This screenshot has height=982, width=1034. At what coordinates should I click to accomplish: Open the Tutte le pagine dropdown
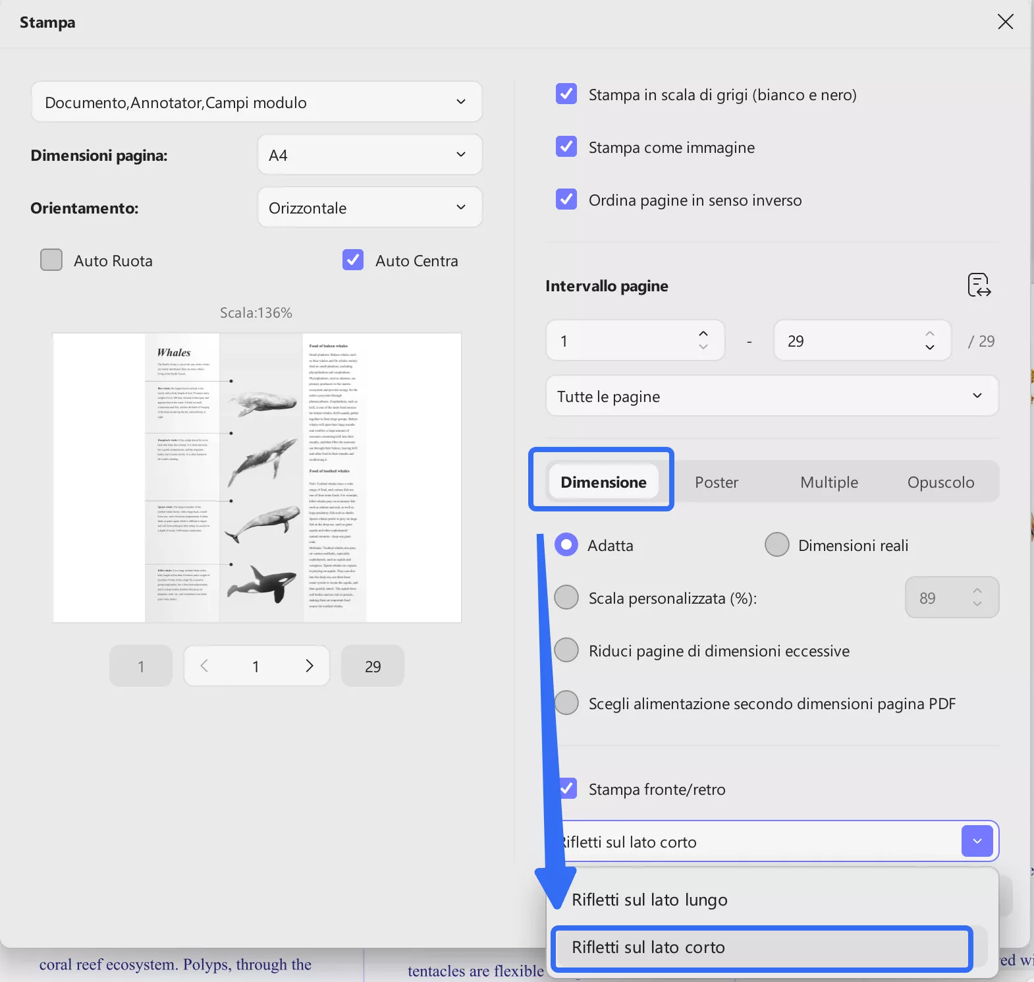(x=773, y=396)
